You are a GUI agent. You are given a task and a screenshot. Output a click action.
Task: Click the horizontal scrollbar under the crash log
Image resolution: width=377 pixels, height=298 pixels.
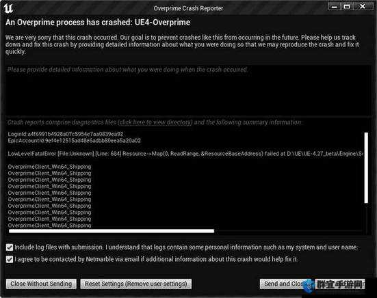click(112, 231)
